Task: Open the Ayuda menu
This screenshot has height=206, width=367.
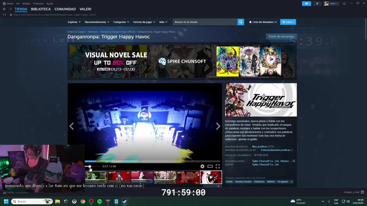Action: 50,3
